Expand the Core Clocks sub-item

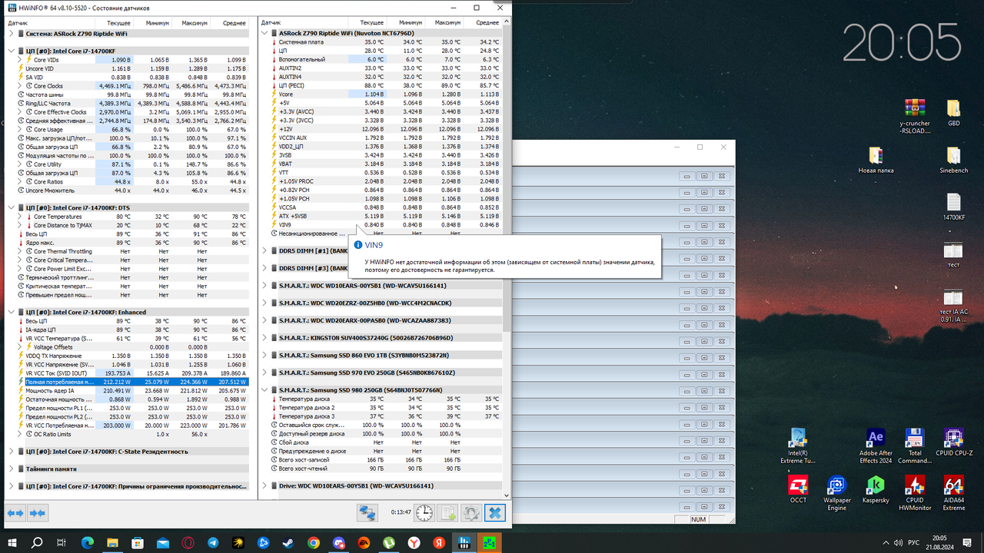coord(19,86)
